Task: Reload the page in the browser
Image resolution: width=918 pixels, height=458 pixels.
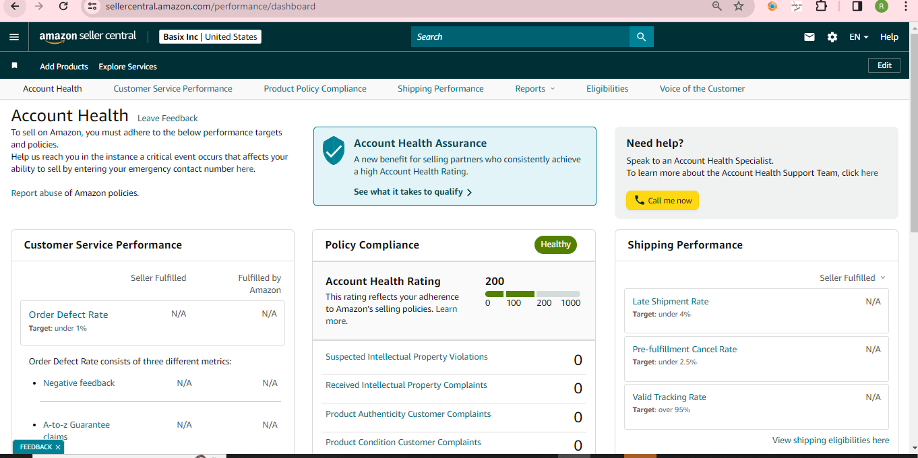Action: pos(63,6)
